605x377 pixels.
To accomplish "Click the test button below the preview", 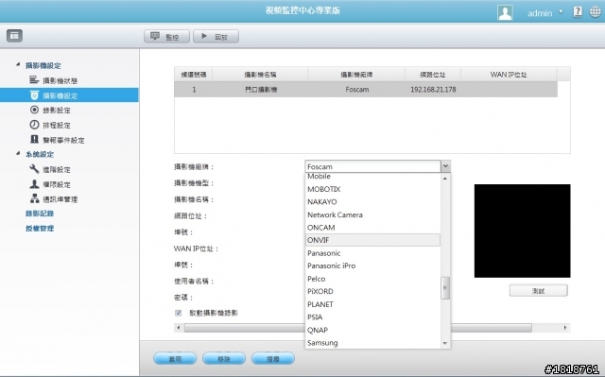I will tap(538, 290).
